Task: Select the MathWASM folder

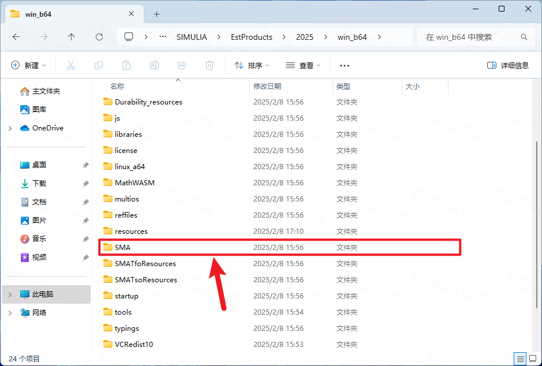Action: click(129, 183)
